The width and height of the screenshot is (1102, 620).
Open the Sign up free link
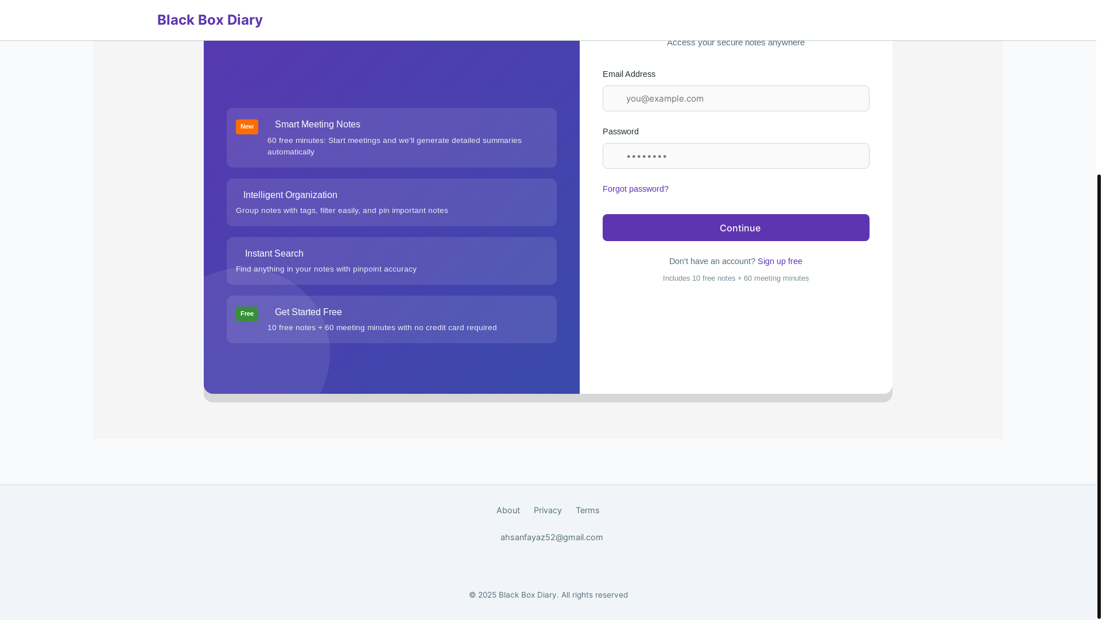(780, 261)
